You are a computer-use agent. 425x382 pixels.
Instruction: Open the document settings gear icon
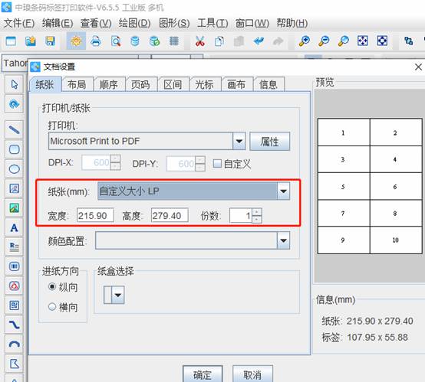pos(76,41)
